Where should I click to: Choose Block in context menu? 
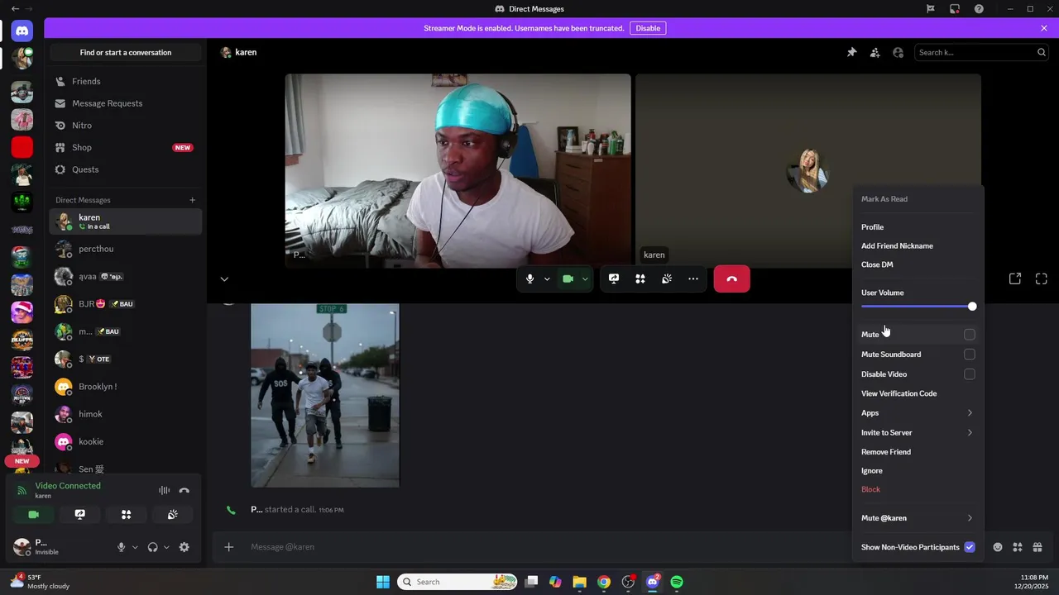point(918,490)
